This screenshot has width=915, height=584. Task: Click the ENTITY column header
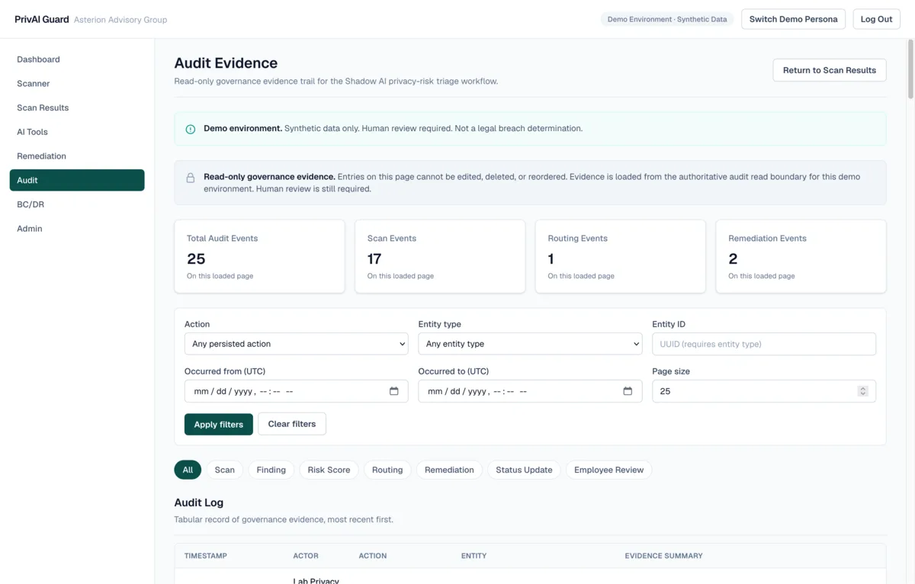474,556
